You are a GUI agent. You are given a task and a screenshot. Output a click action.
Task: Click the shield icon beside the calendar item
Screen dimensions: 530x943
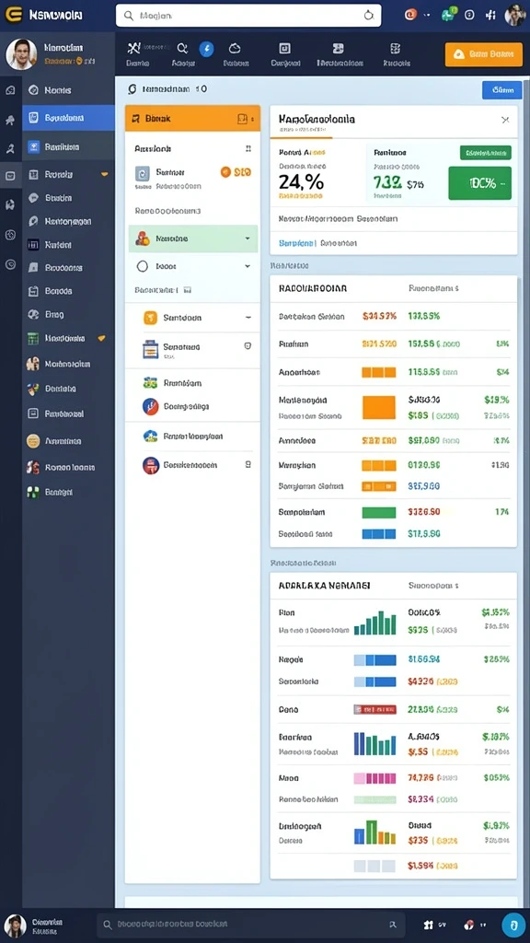click(247, 346)
